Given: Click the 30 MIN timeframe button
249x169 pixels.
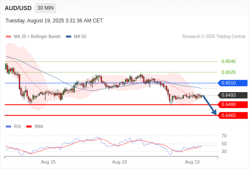Looking at the screenshot, I should (46, 8).
